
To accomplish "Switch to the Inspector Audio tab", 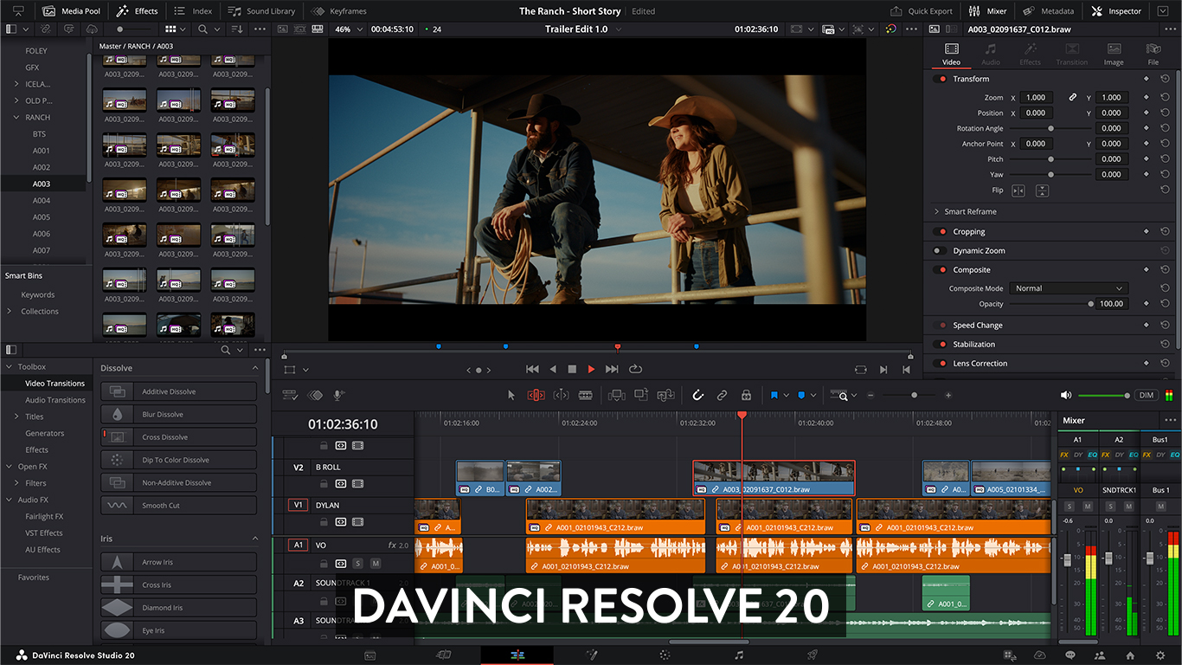I will [x=991, y=55].
